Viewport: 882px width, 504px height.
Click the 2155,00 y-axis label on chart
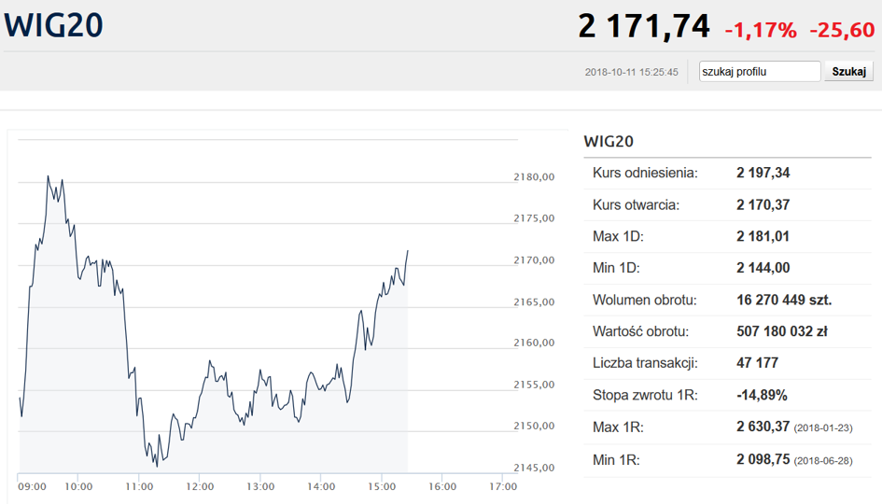(x=534, y=385)
